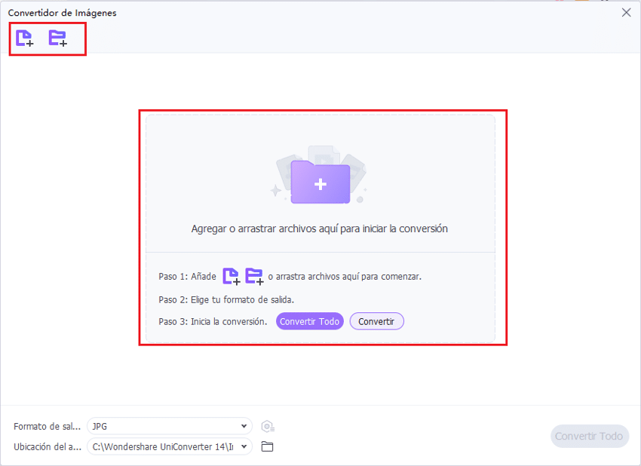Expand the output location path dropdown arrow
Image resolution: width=641 pixels, height=466 pixels.
click(244, 446)
